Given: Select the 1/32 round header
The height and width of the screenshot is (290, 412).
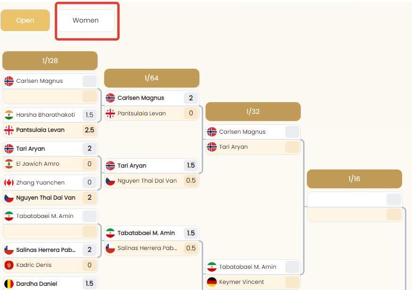Looking at the screenshot, I should tap(253, 112).
